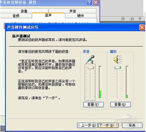
Task: Click the help question mark in properties window
Action: tap(89, 2)
